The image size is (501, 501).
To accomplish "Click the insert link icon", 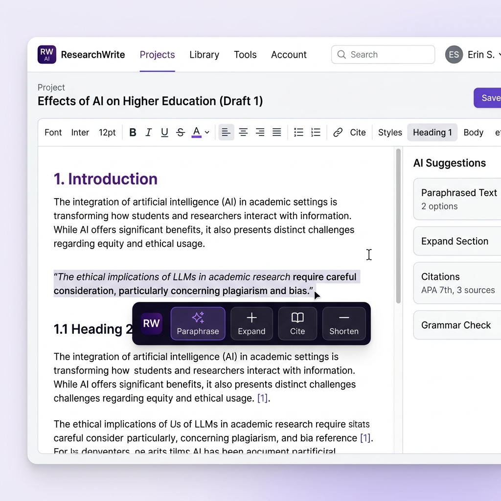I will point(338,132).
